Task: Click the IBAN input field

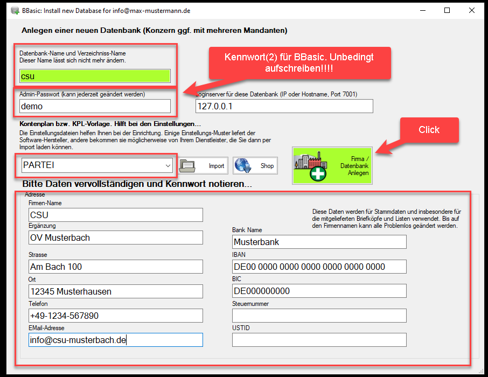Action: tap(319, 267)
